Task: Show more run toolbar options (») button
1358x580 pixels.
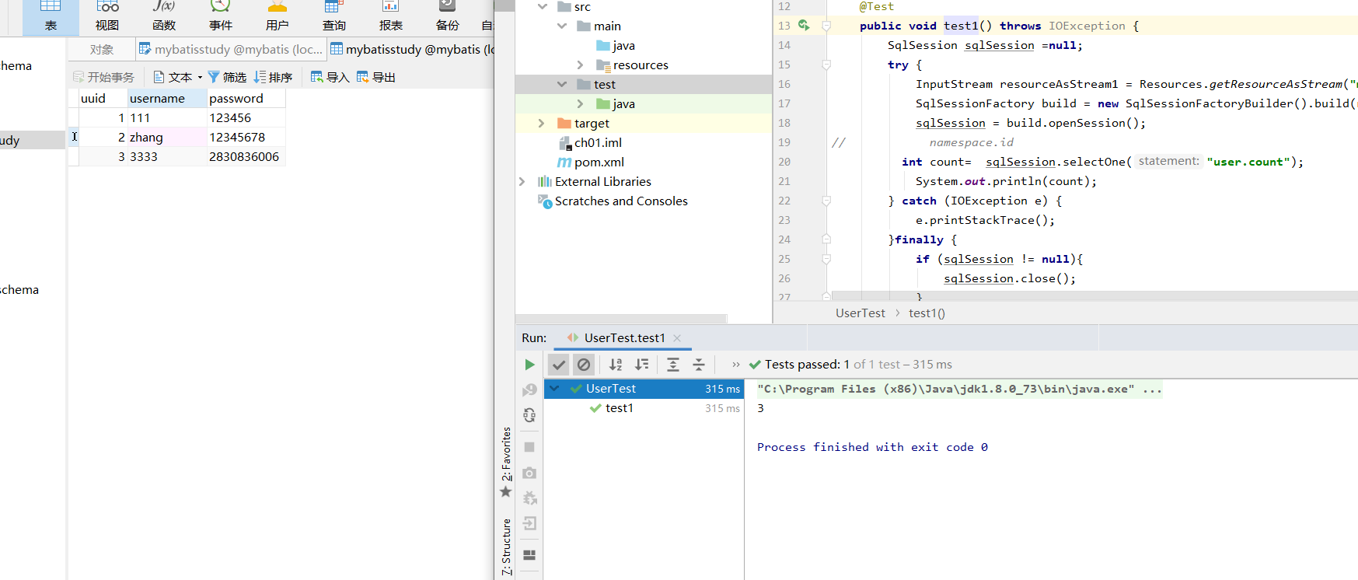Action: [x=736, y=364]
